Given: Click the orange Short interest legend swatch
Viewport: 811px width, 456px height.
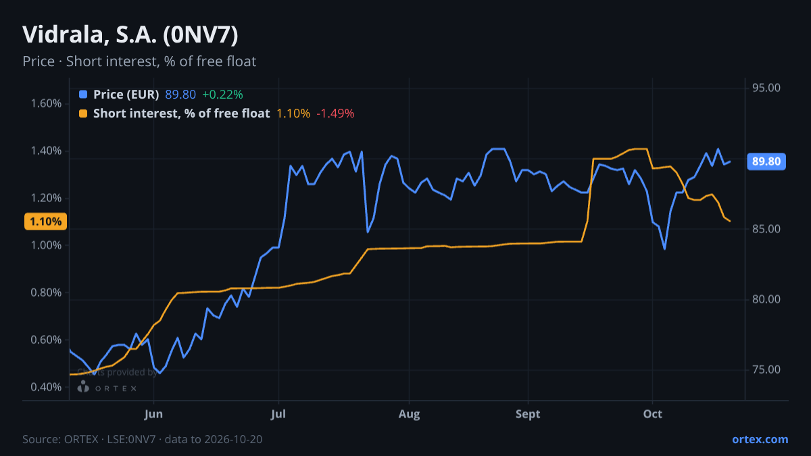Looking at the screenshot, I should coord(83,113).
